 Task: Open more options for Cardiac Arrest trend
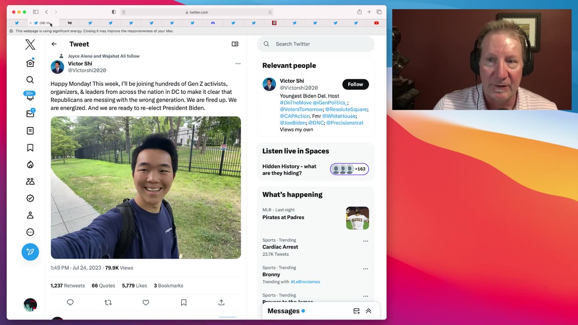(x=366, y=241)
